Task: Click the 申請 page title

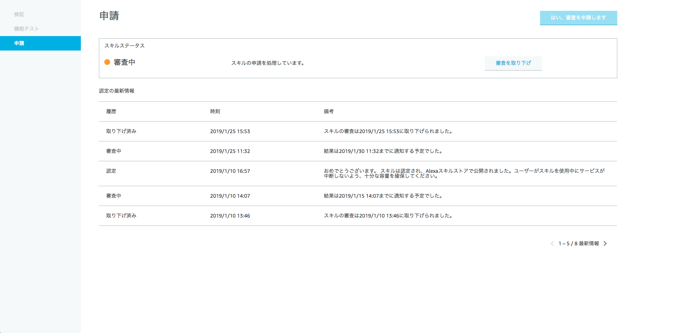Action: pyautogui.click(x=109, y=16)
